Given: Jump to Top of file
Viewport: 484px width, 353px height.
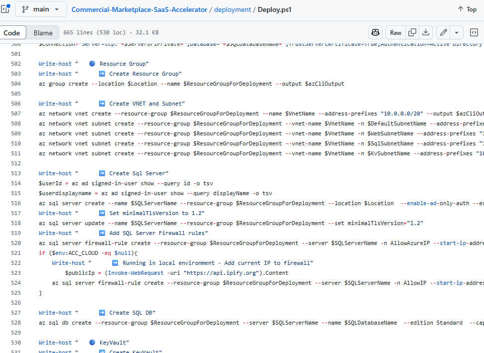Looking at the screenshot, I should point(468,9).
